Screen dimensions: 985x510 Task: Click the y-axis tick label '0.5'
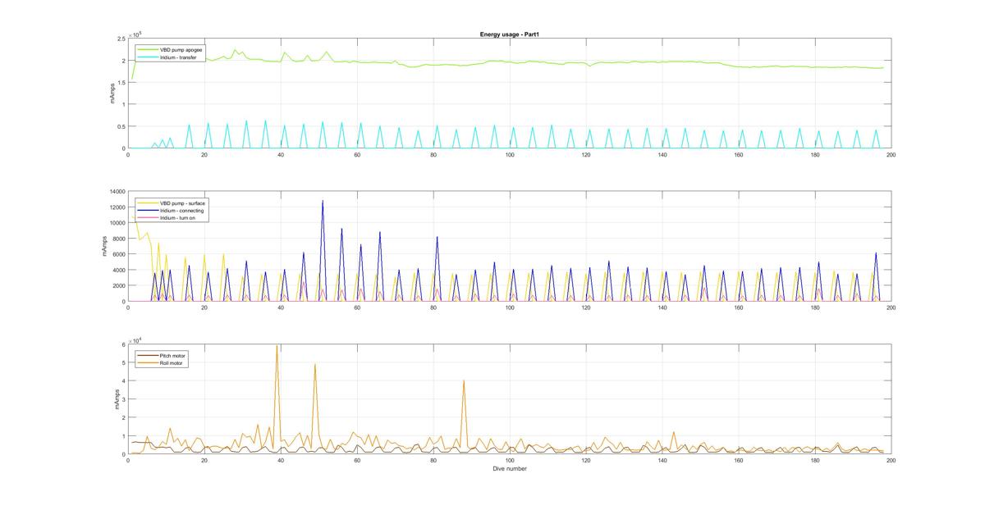(x=121, y=126)
